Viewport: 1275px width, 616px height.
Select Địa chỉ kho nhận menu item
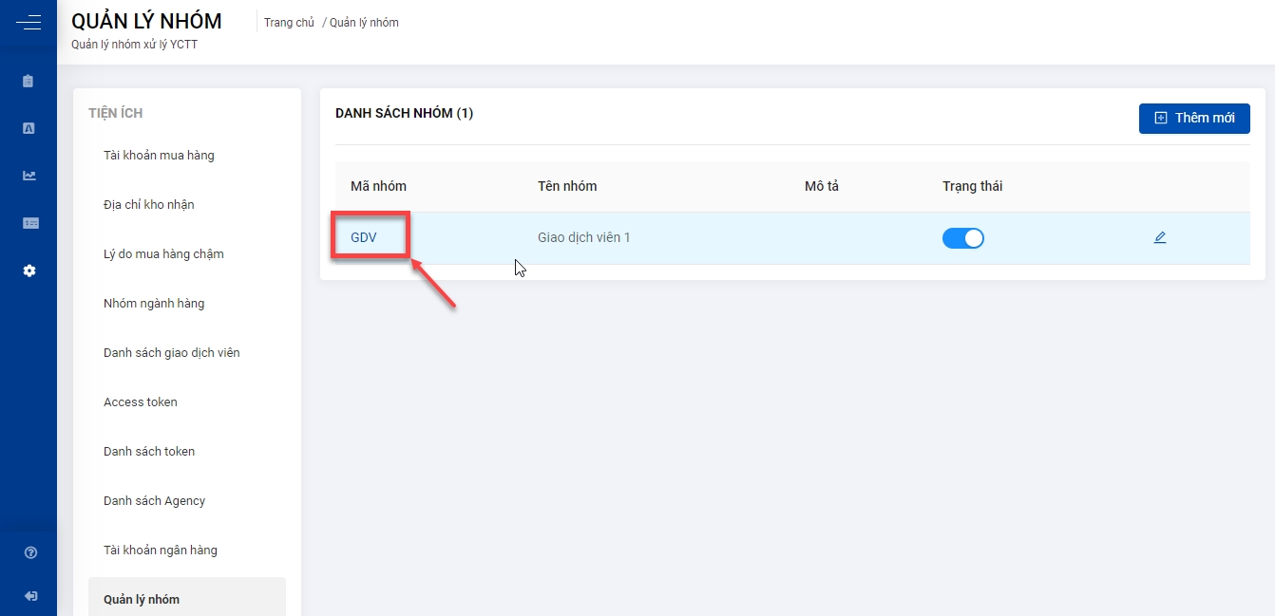[148, 205]
